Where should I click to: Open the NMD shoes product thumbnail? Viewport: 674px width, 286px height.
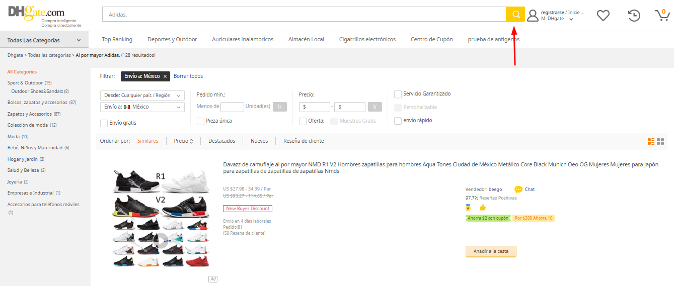point(161,218)
